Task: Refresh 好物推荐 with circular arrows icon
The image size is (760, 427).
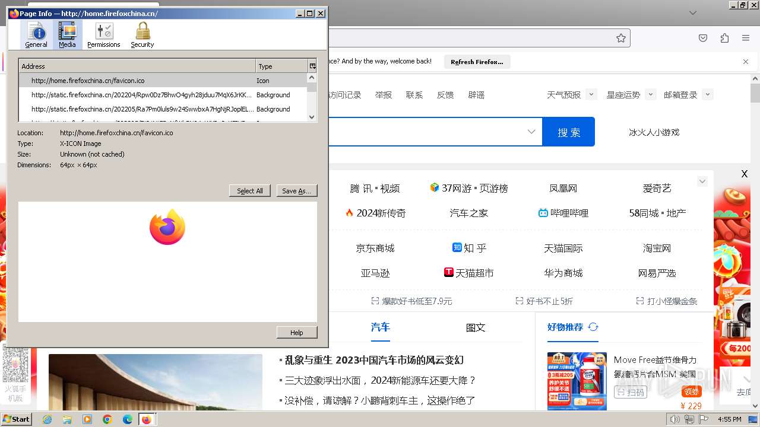Action: click(x=593, y=327)
